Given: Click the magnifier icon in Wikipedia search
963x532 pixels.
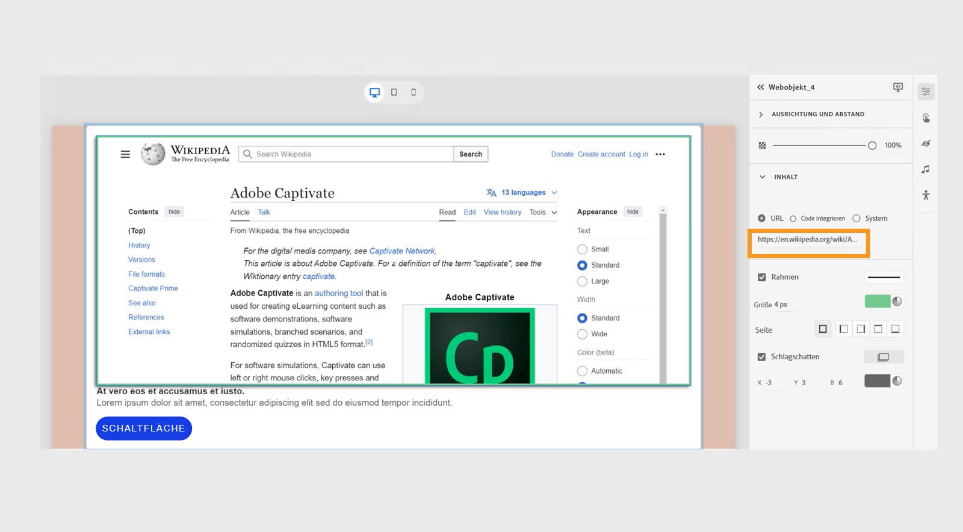Looking at the screenshot, I should pyautogui.click(x=247, y=154).
